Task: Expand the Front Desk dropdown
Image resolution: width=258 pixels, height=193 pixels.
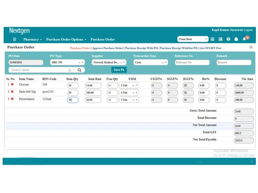Action: [206, 39]
